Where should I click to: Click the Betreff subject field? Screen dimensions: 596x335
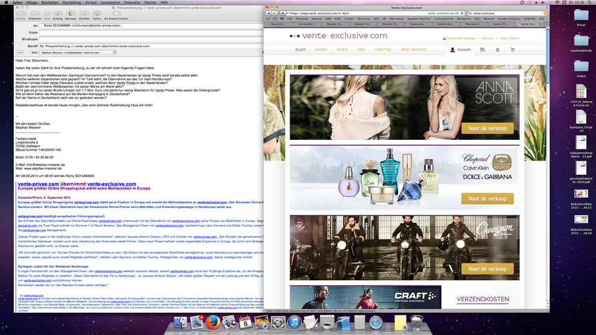151,46
